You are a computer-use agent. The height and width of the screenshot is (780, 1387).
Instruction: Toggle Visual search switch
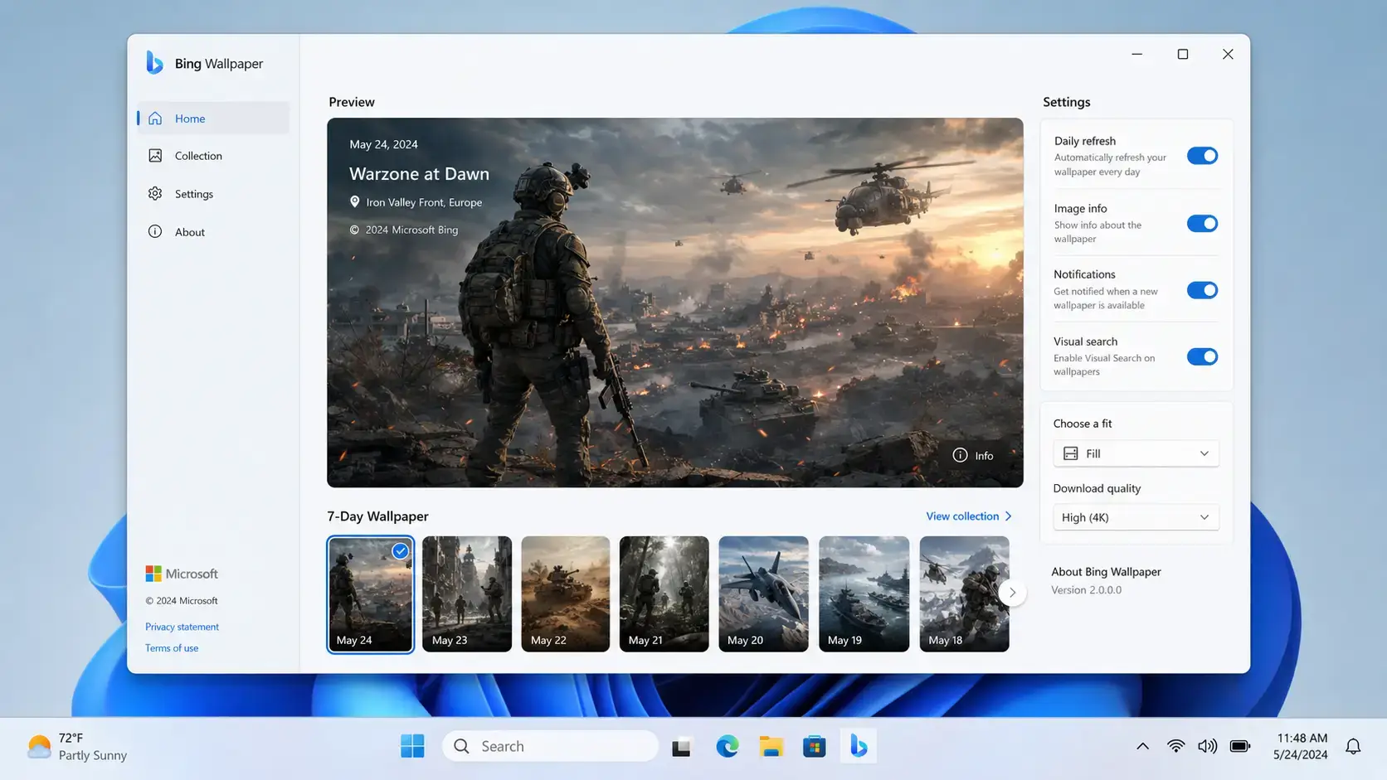point(1202,356)
